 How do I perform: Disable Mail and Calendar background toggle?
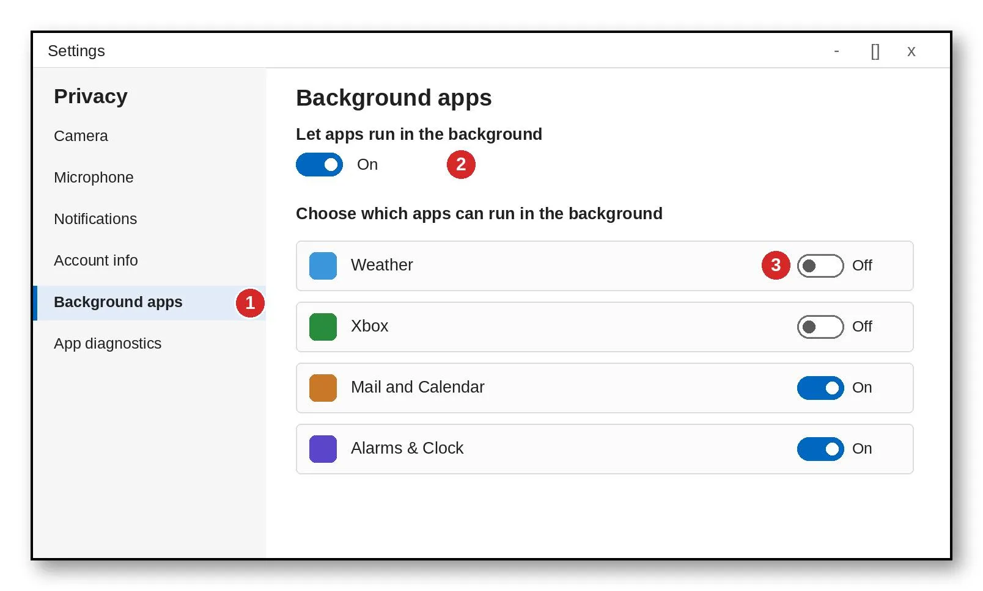(820, 388)
